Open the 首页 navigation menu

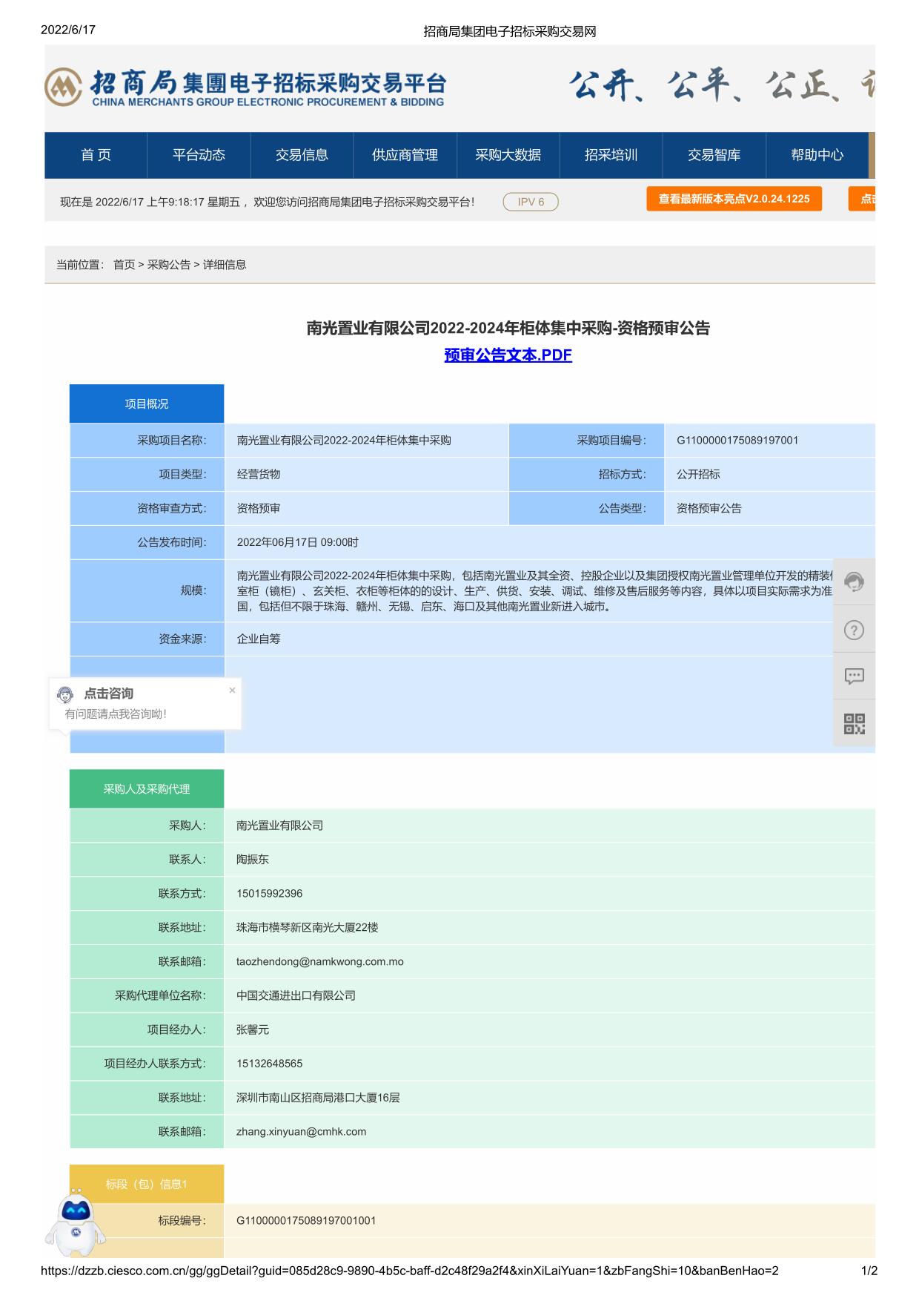point(96,155)
